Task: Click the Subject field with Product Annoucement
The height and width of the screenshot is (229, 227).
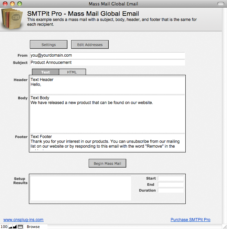Action: click(107, 62)
